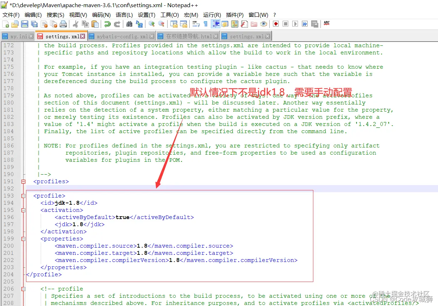Collapse the comment fold at line 206

click(24, 289)
